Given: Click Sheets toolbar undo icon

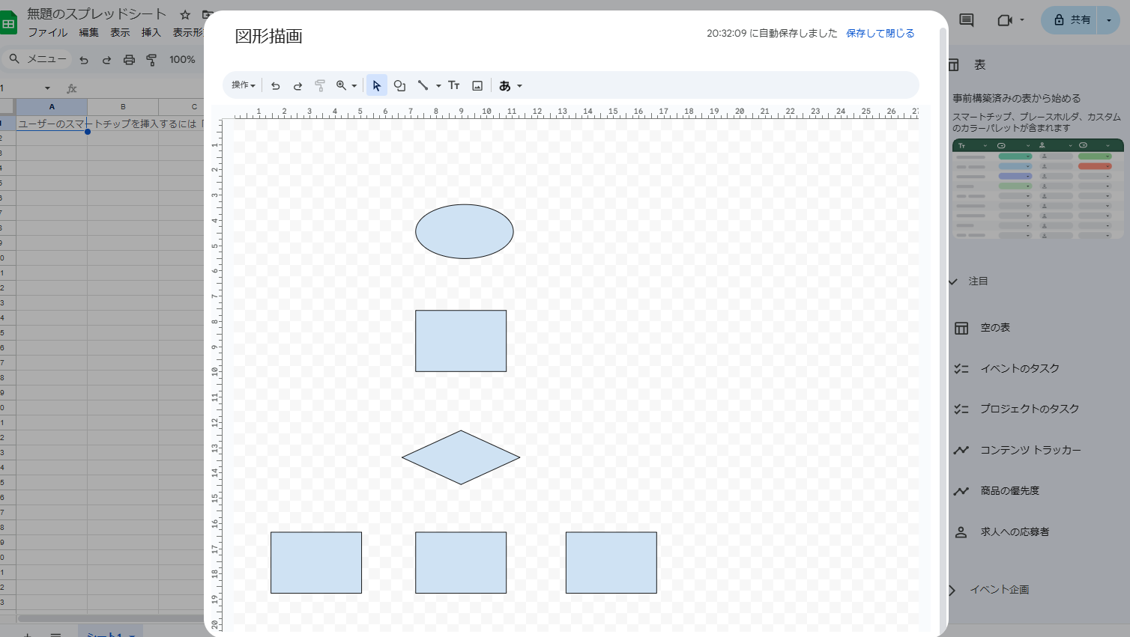Looking at the screenshot, I should point(84,60).
